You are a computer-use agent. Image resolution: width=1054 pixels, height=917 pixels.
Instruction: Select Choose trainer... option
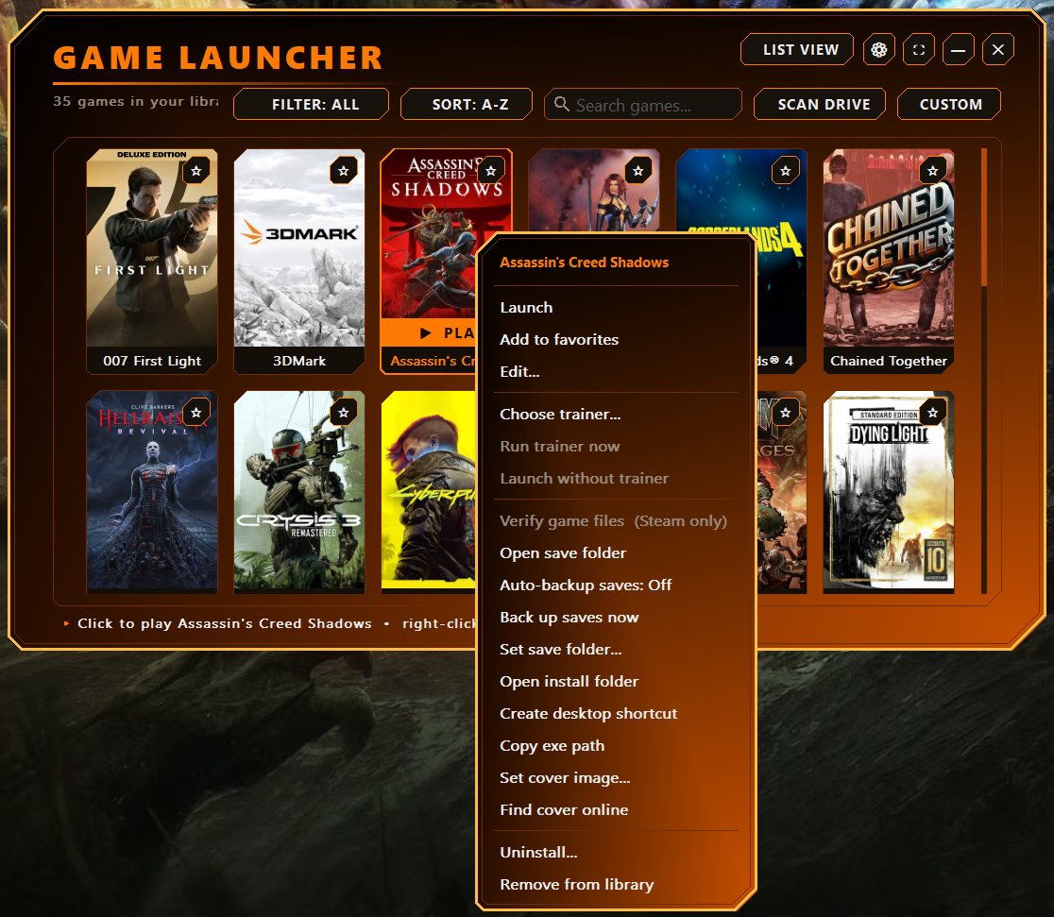click(x=616, y=415)
